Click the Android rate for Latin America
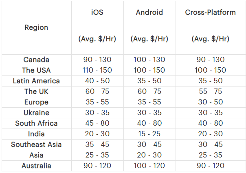Image resolution: width=246 pixels, height=173 pixels. (x=149, y=81)
